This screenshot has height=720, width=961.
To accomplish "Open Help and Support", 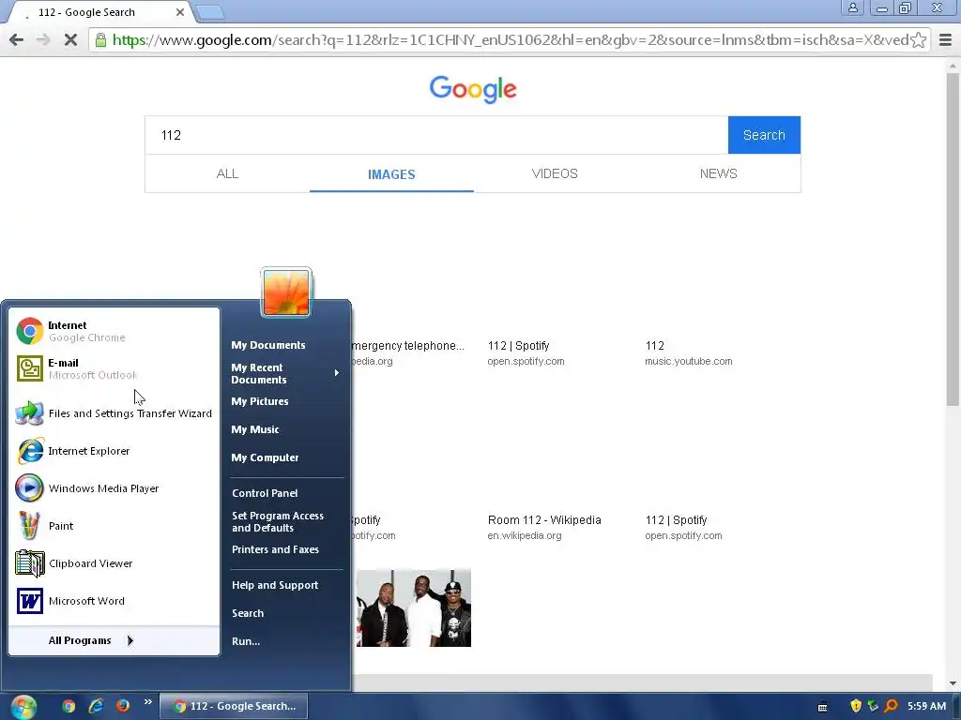I will (x=275, y=585).
